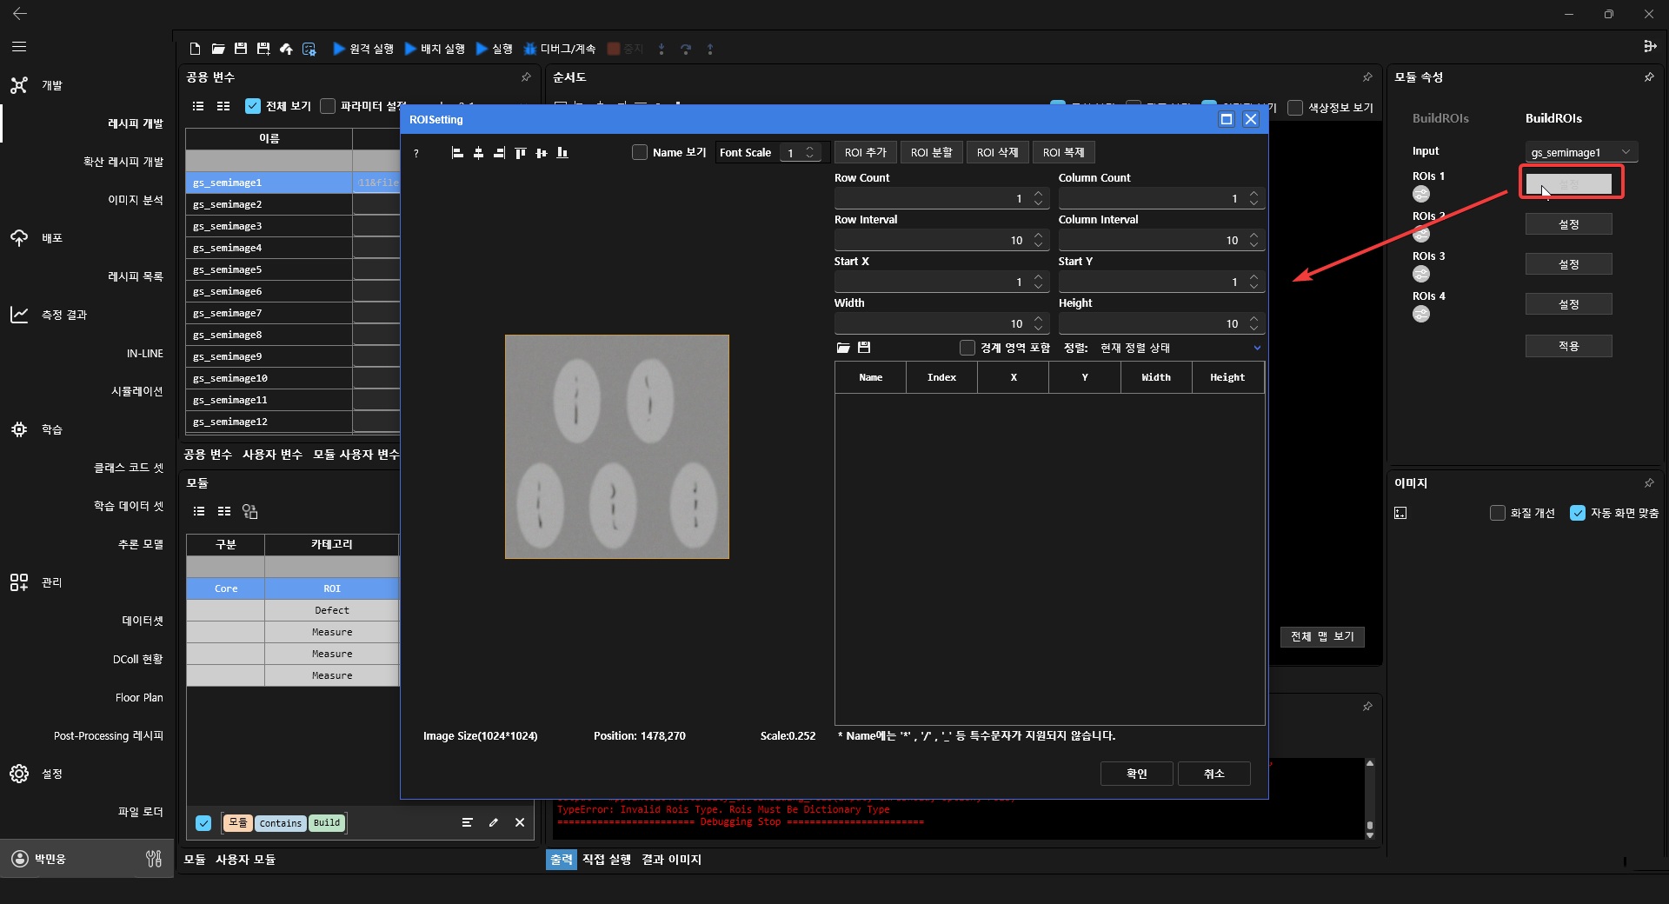The image size is (1669, 904).
Task: Click the save ROI disk icon
Action: point(864,348)
